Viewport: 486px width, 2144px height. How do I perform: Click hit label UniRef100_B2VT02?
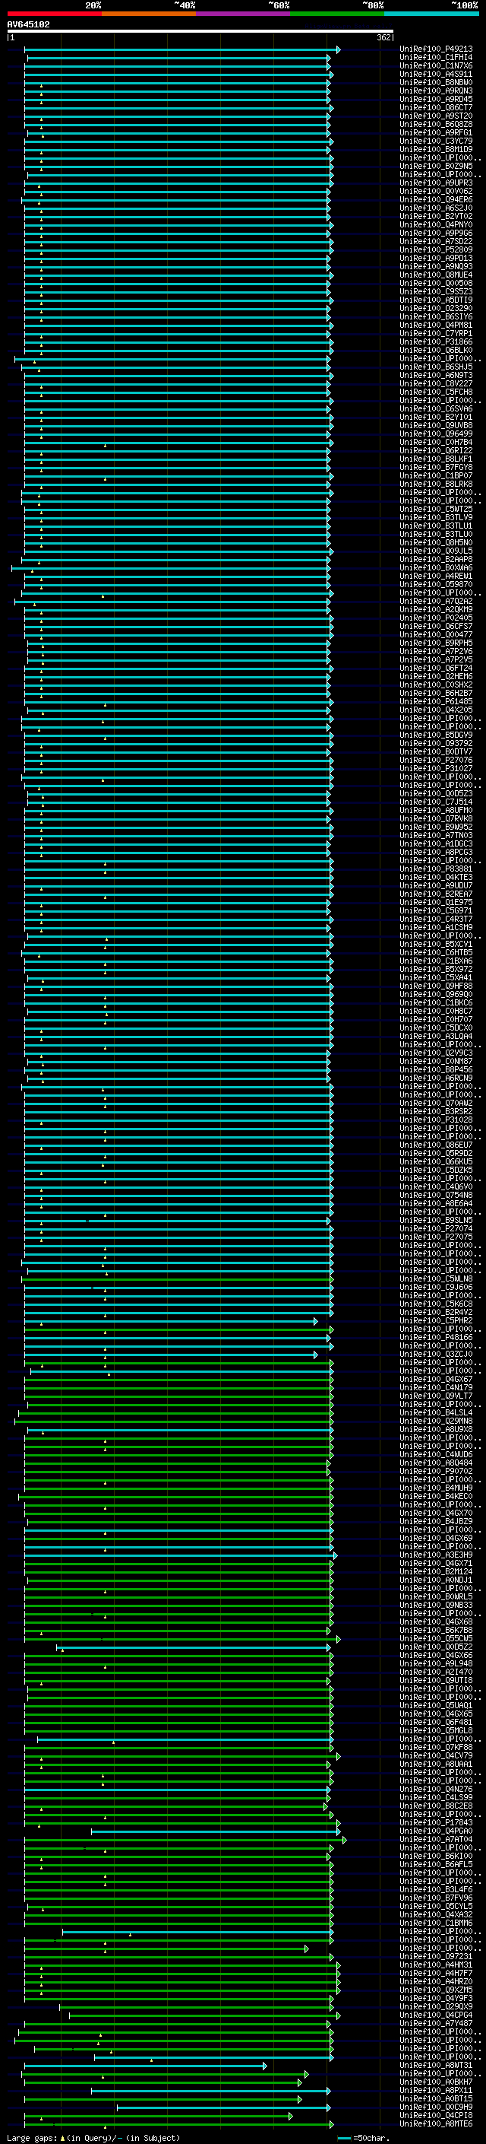(x=436, y=217)
